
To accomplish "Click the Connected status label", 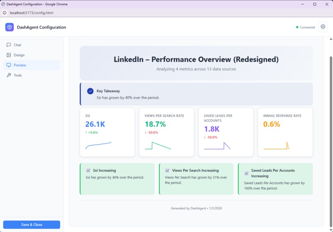I will click(307, 27).
